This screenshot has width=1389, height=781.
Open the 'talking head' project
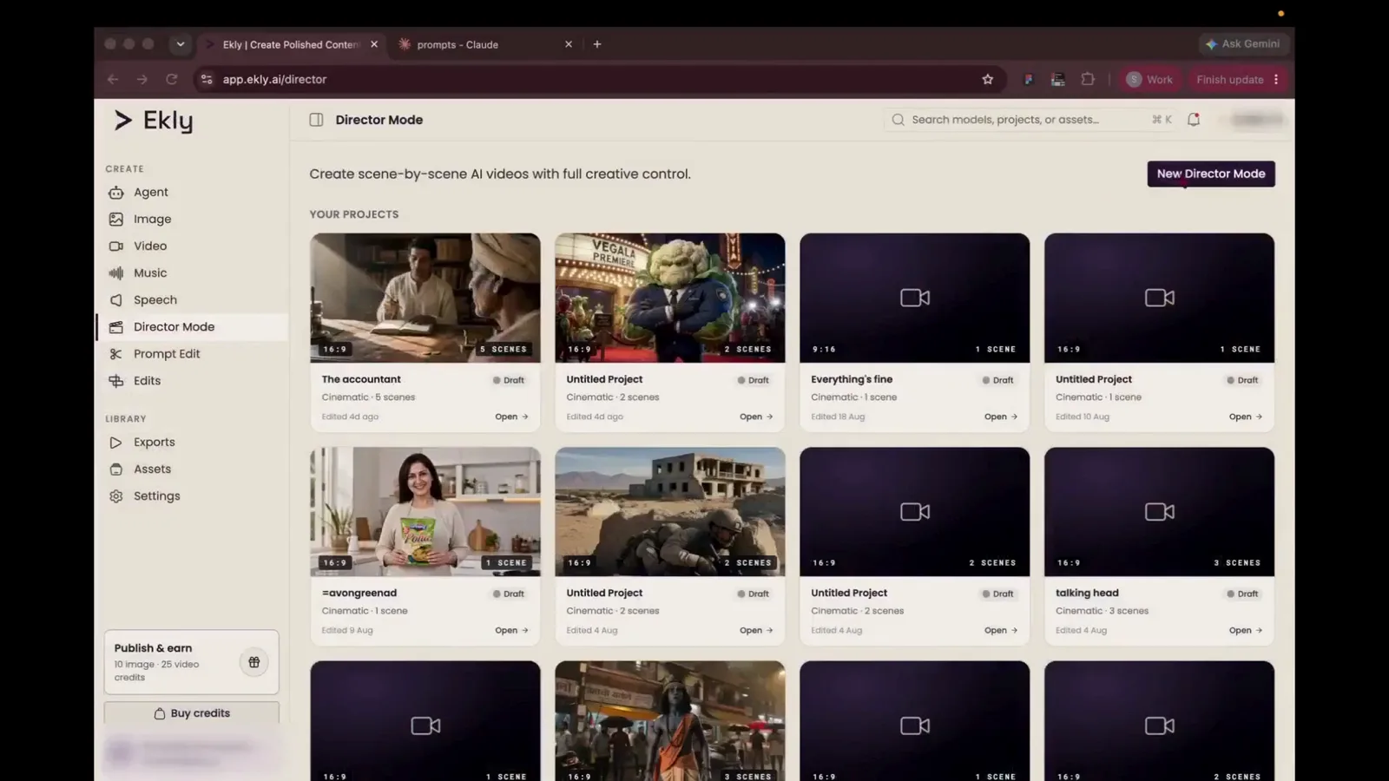[x=1246, y=630]
